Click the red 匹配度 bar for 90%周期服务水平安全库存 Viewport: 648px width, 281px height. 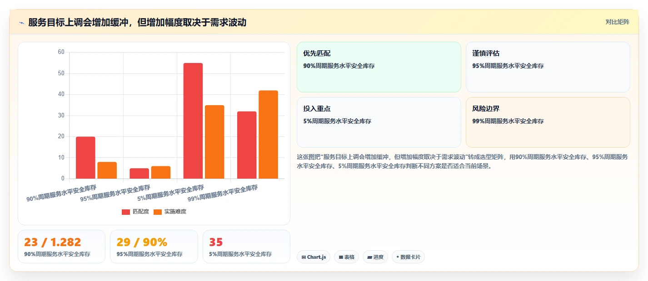pyautogui.click(x=85, y=158)
